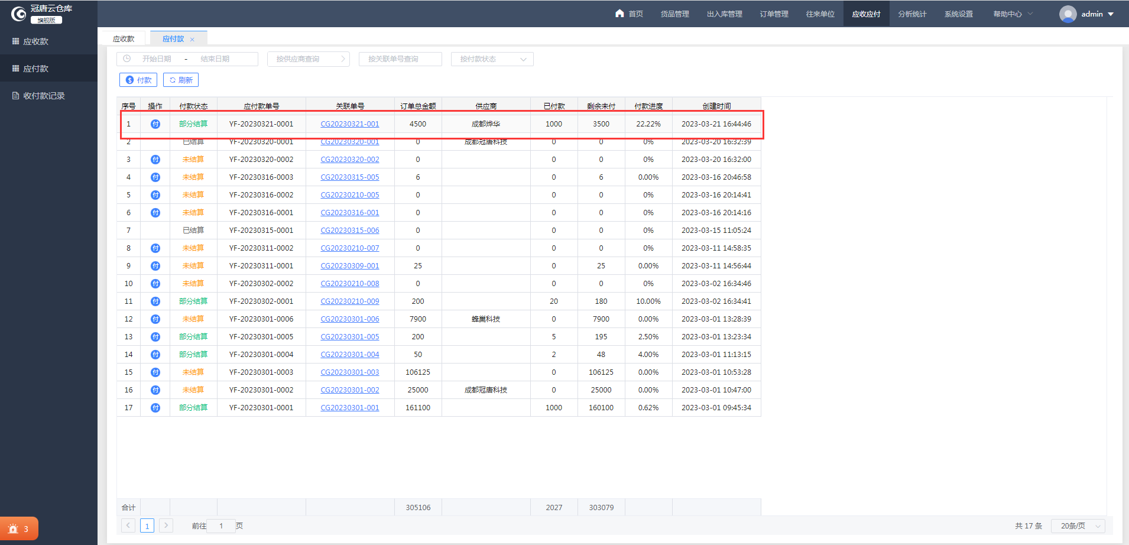Click the 刷新 button
Image resolution: width=1129 pixels, height=545 pixels.
(181, 80)
